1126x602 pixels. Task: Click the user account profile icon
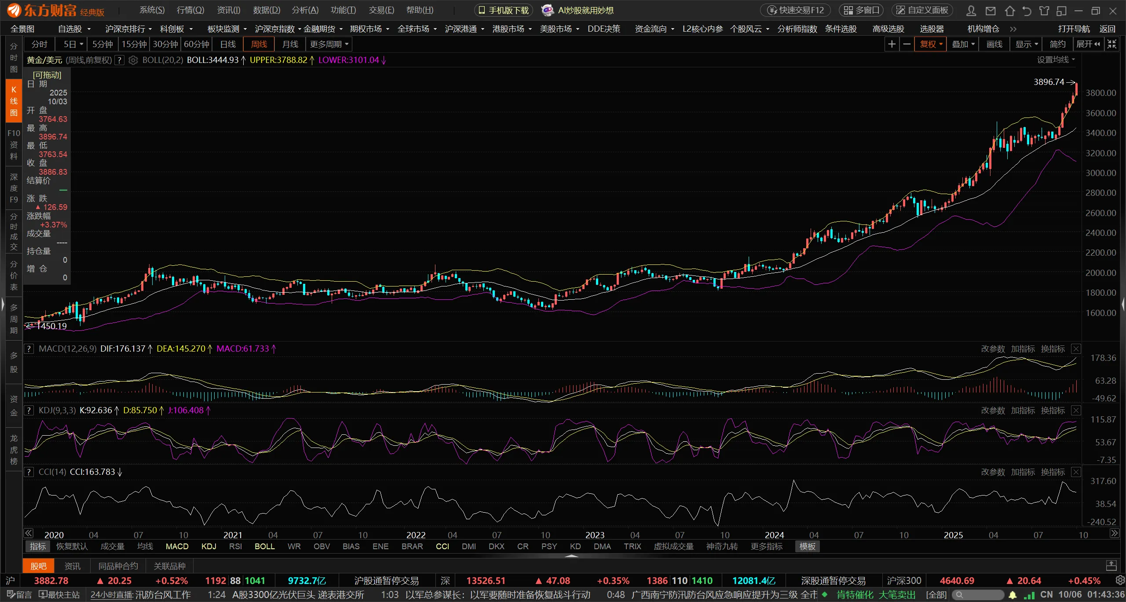[x=972, y=11]
